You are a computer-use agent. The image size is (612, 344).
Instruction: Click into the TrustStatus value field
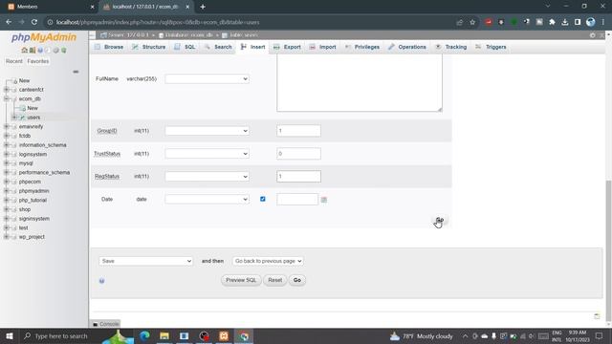(298, 154)
